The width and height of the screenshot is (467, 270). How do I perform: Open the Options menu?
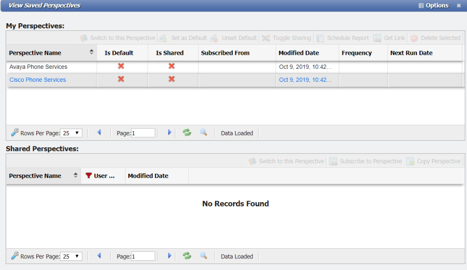point(434,6)
